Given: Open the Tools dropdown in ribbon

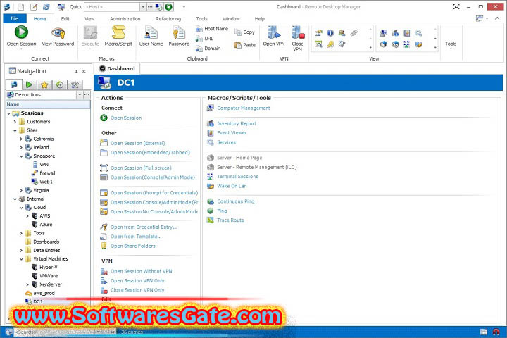Looking at the screenshot, I should point(451,45).
